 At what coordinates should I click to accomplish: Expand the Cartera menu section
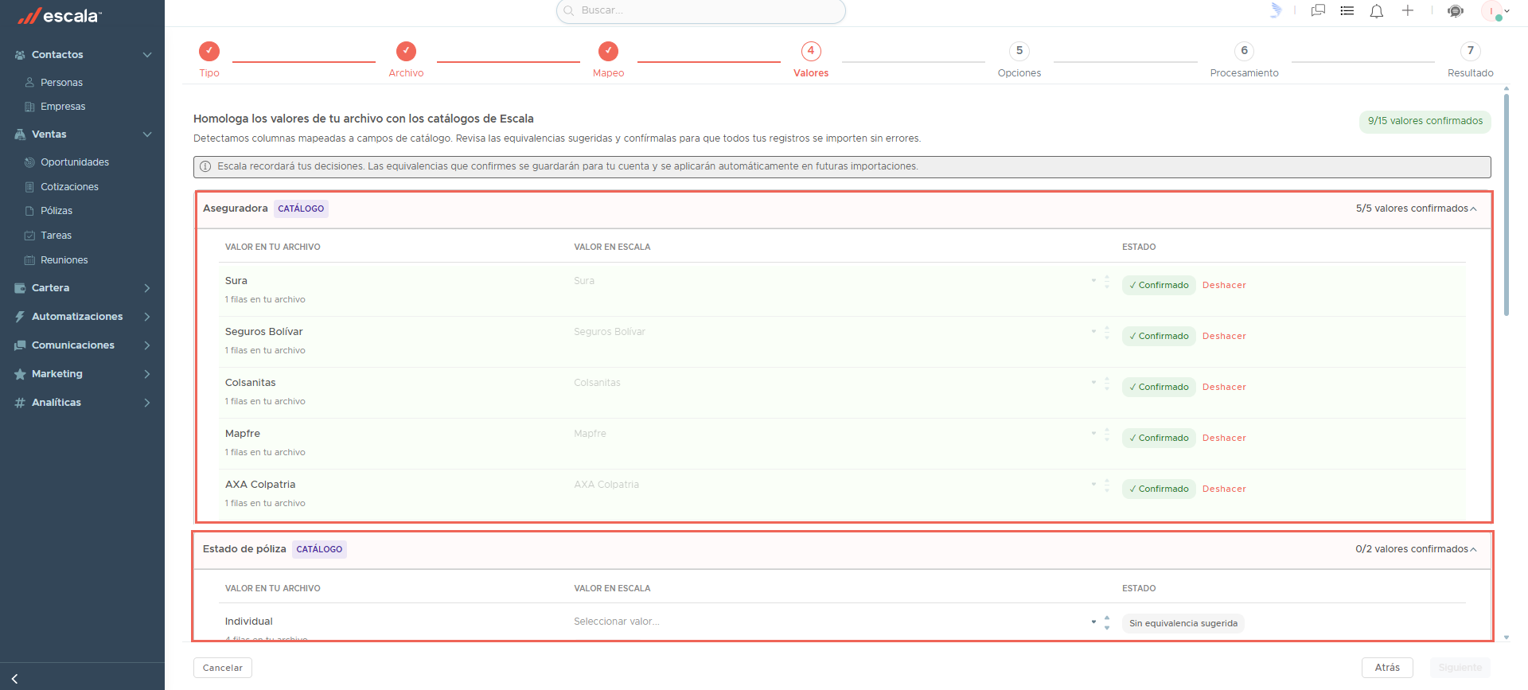(147, 288)
